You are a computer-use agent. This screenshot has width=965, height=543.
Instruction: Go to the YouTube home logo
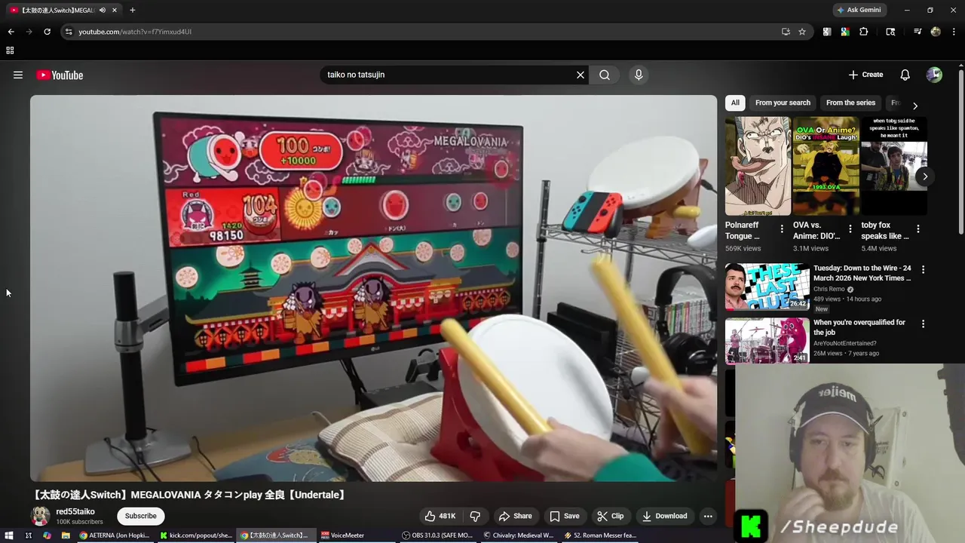click(60, 75)
